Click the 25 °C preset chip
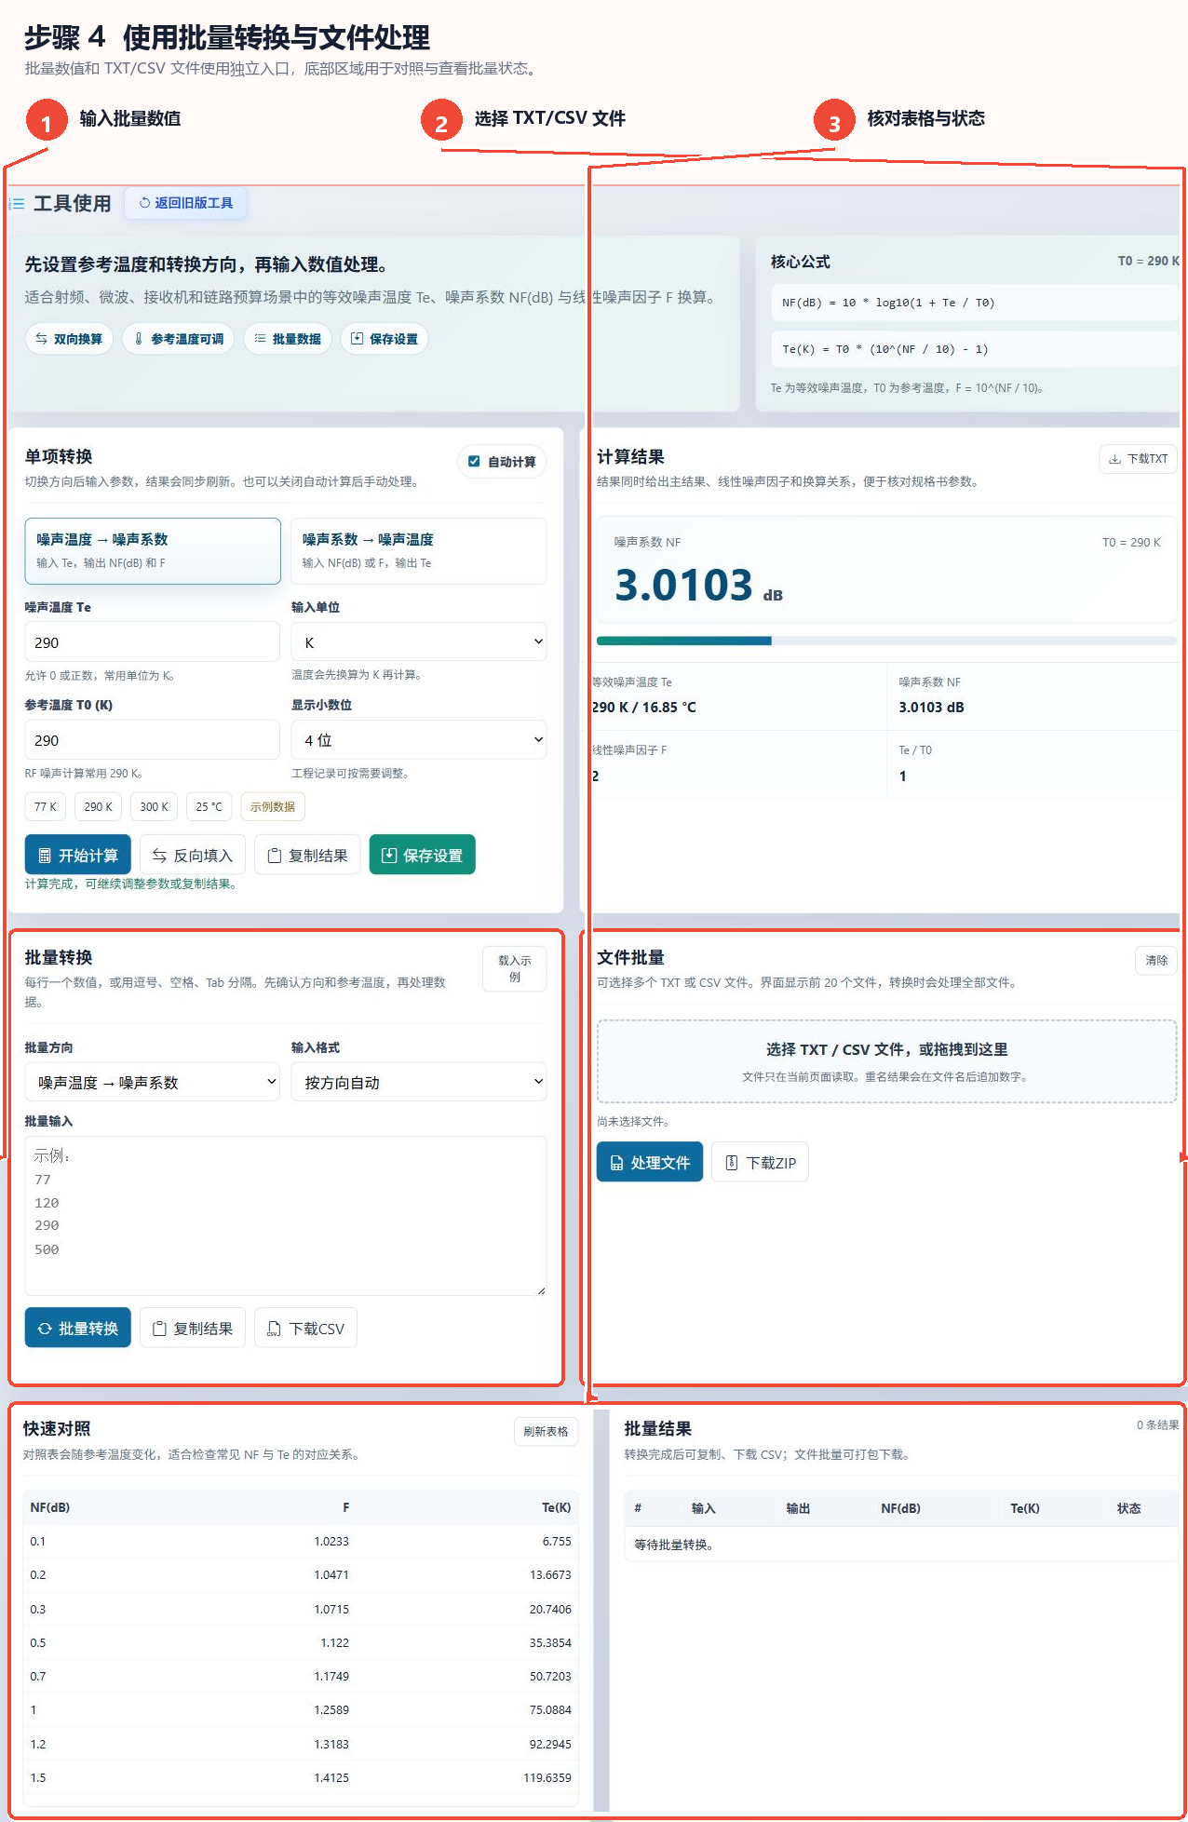Viewport: 1188px width, 1822px height. tap(209, 806)
